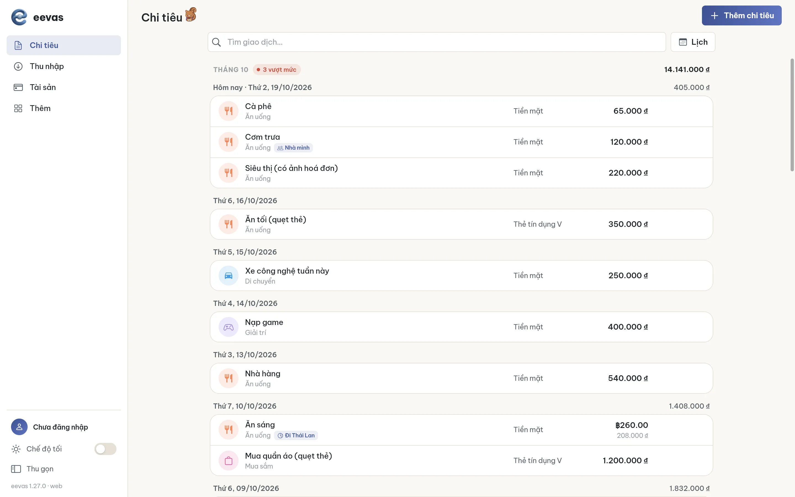Screen dimensions: 795x497
Task: Click the user avatar icon
Action: tap(19, 427)
